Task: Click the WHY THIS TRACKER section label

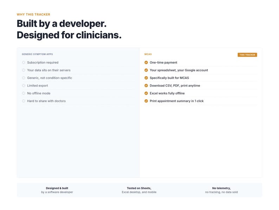Action: pos(33,14)
